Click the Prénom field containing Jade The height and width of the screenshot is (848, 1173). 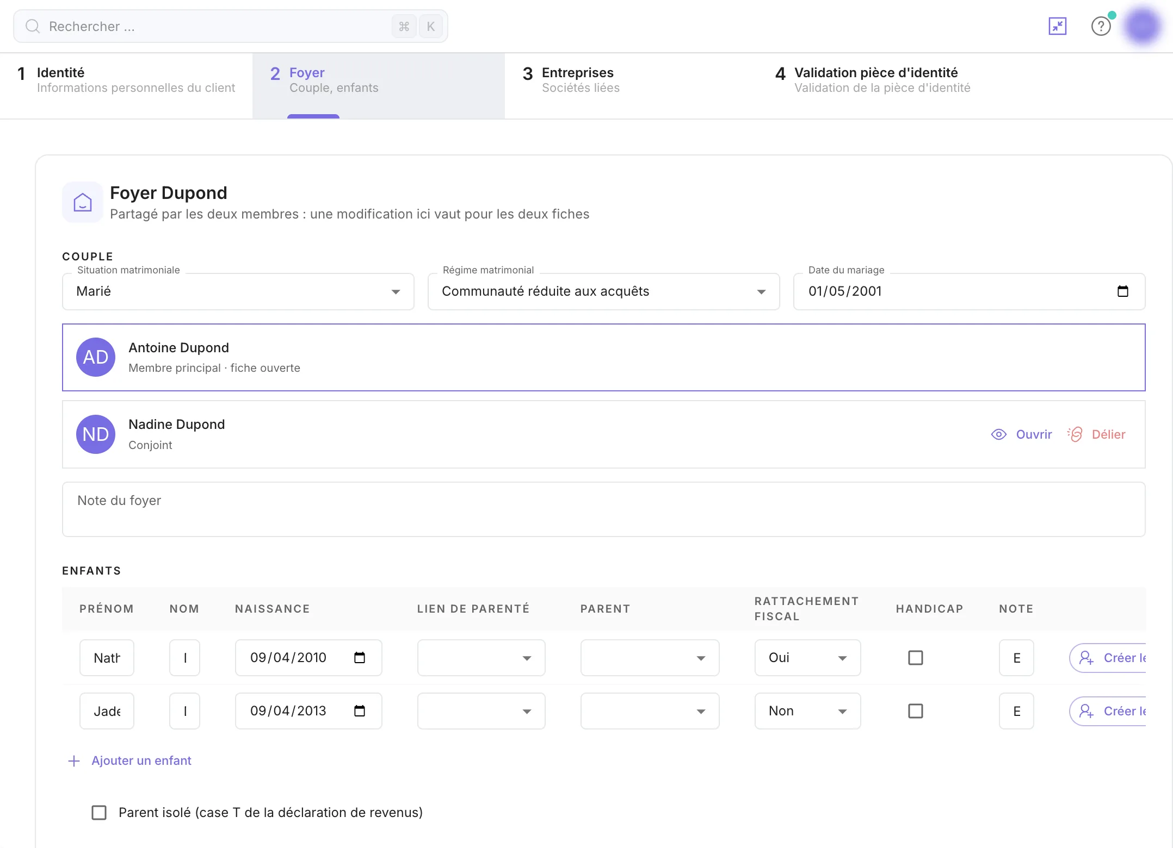click(107, 711)
